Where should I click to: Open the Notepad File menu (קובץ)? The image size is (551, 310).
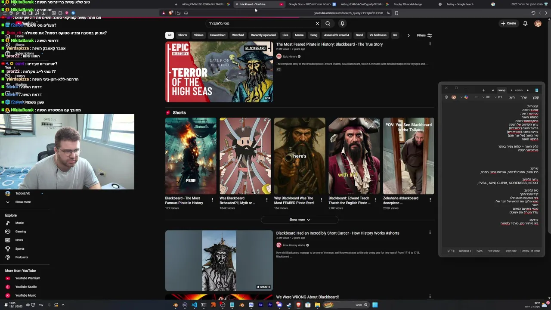click(536, 97)
